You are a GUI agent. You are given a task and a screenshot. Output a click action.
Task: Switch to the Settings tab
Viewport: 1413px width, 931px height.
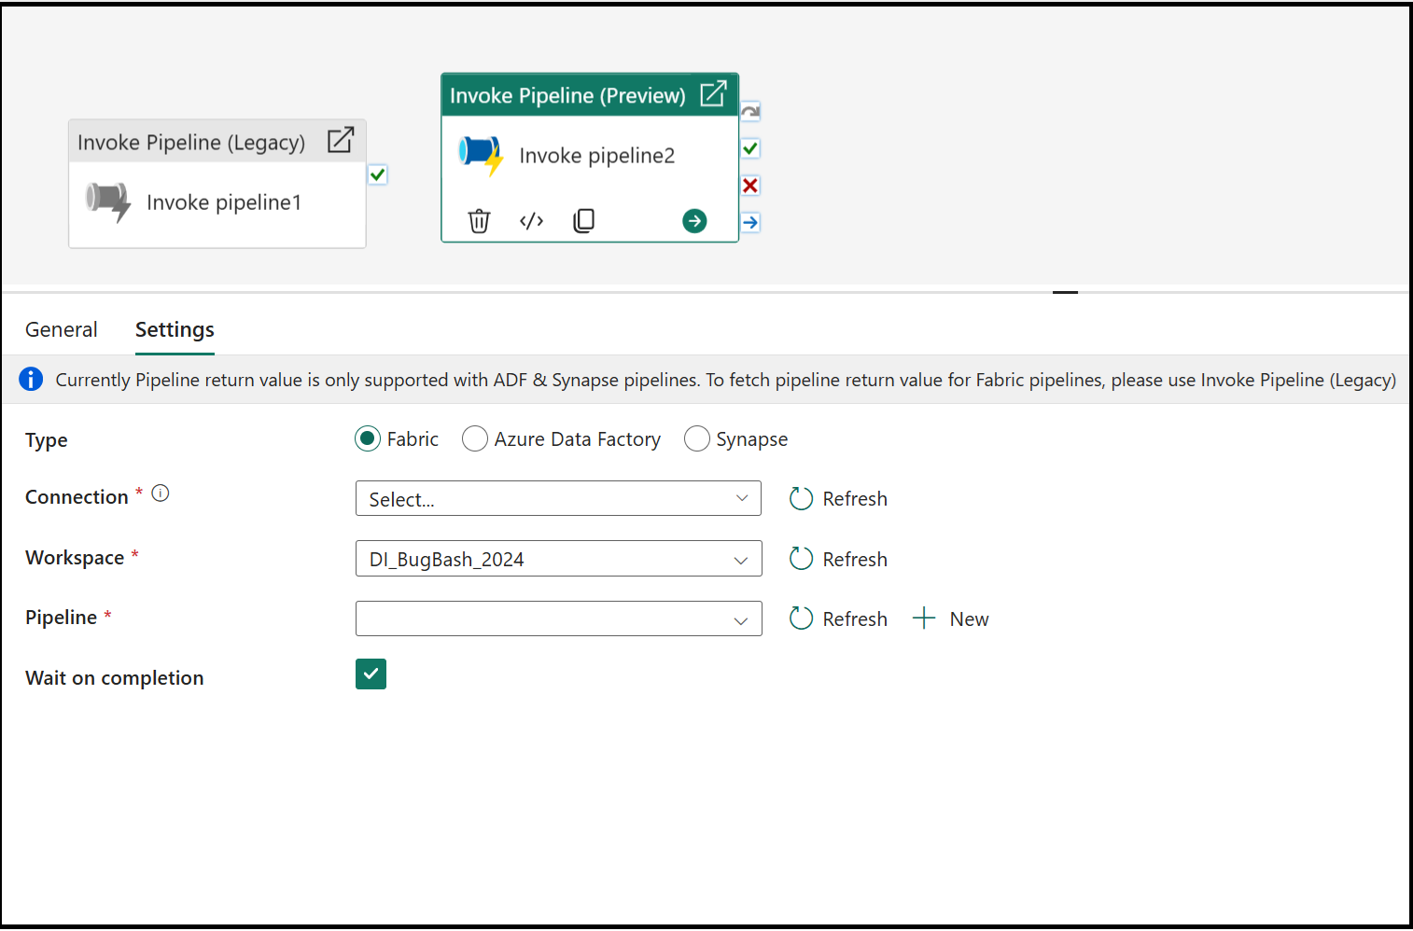[x=175, y=329]
